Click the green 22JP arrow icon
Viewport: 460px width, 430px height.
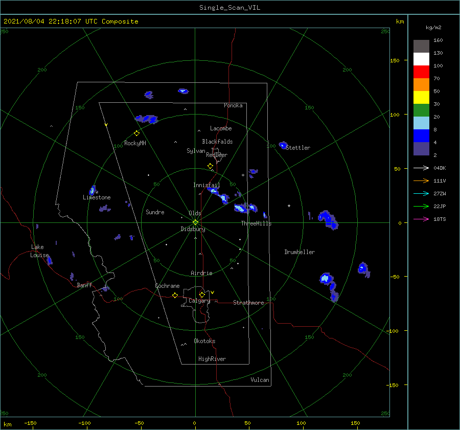421,207
